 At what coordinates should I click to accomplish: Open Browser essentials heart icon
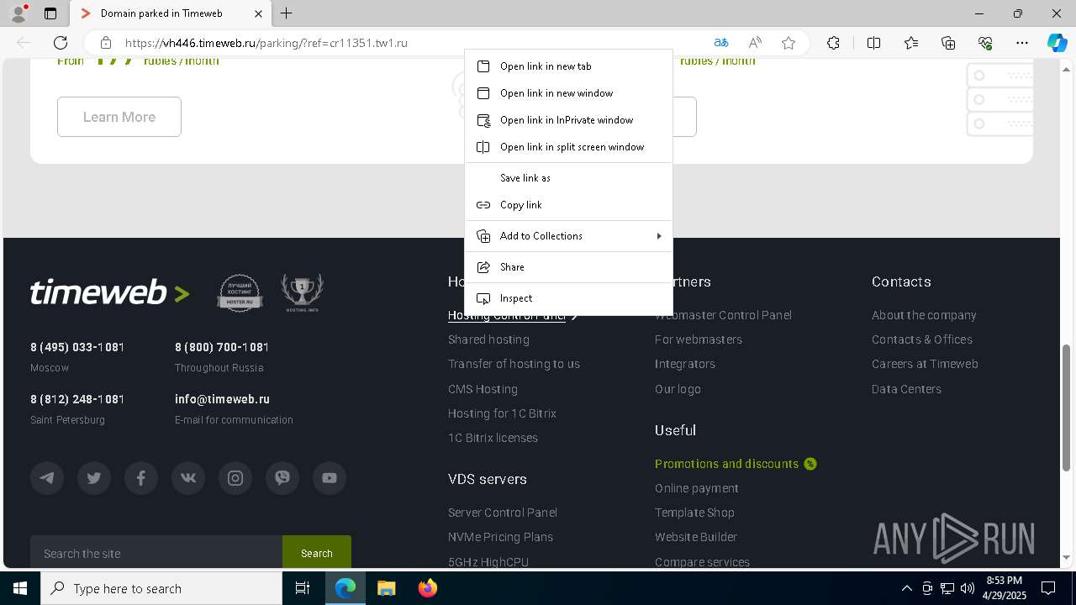[985, 43]
